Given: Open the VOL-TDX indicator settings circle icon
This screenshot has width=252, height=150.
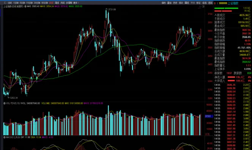Looking at the screenshot, I should tap(5, 103).
